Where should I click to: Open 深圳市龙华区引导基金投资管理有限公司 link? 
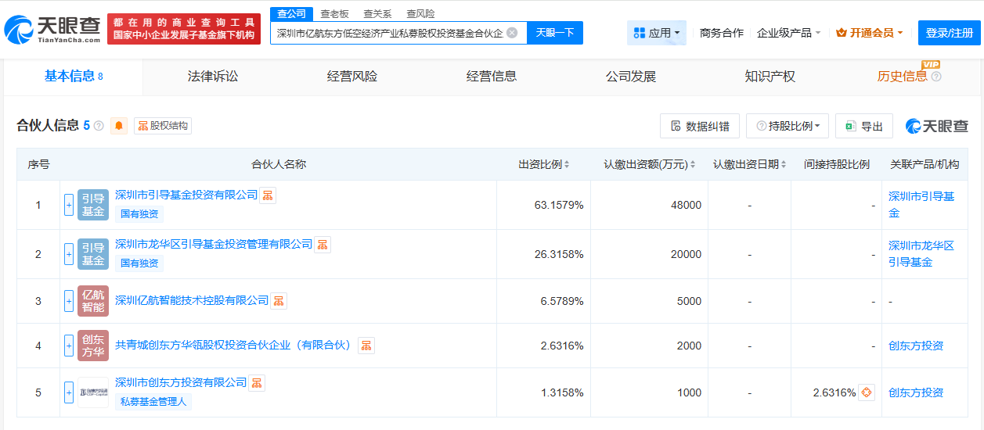pos(214,245)
